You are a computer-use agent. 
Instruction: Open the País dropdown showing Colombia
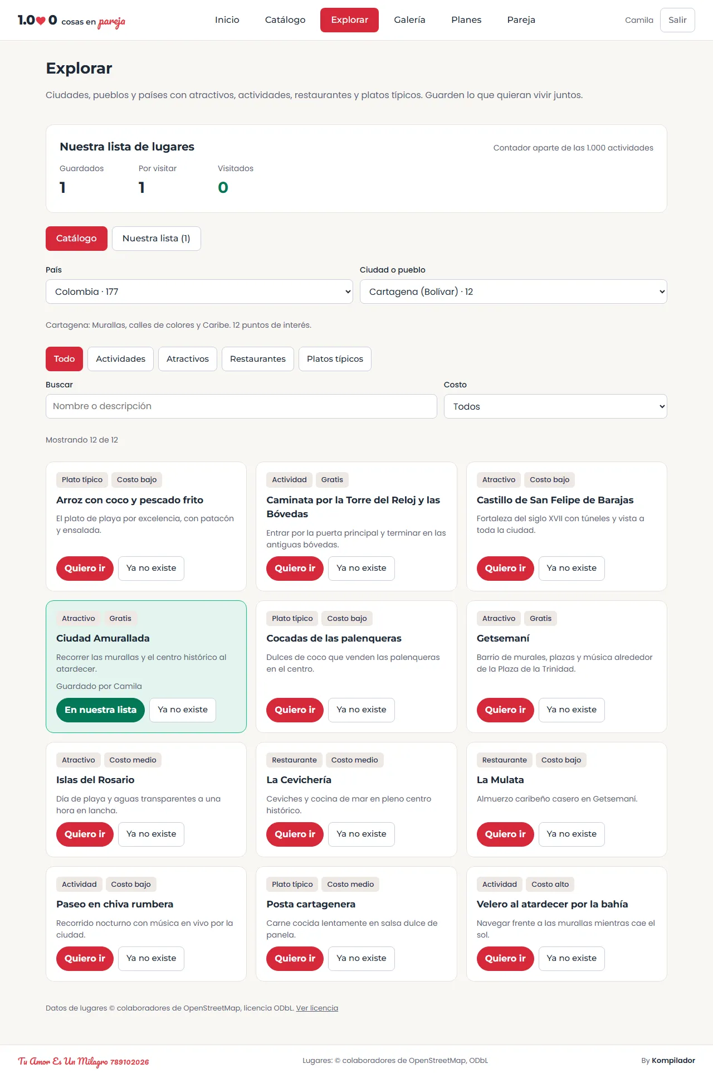(x=199, y=292)
